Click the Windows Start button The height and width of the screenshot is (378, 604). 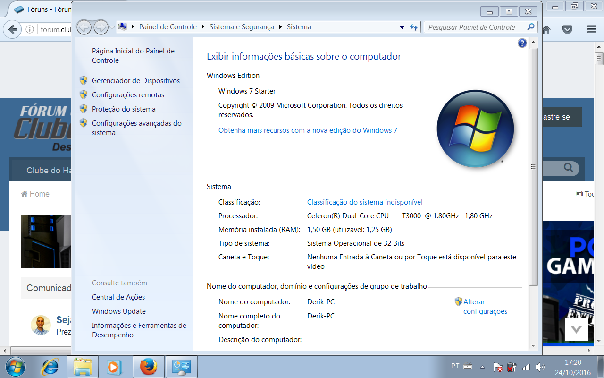(x=16, y=367)
